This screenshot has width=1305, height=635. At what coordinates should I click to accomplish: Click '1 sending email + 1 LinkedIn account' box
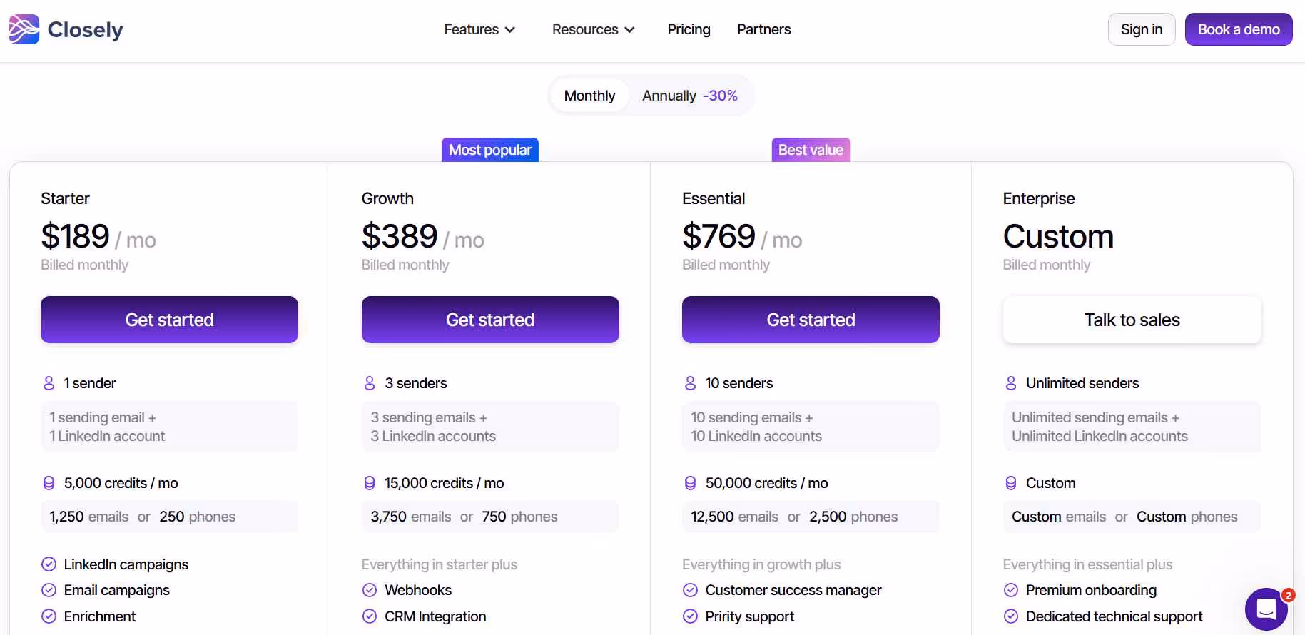point(169,427)
